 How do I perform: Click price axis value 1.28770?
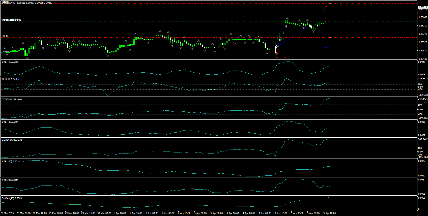(x=423, y=34)
